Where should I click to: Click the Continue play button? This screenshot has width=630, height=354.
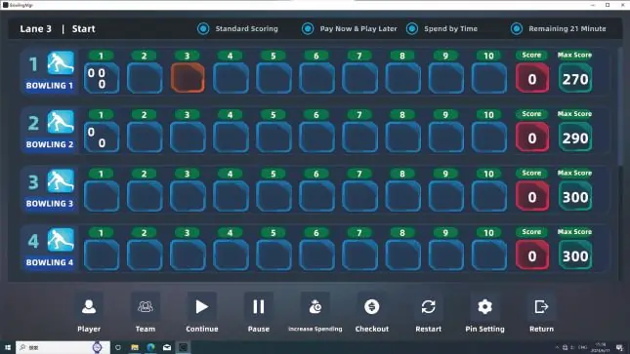[201, 307]
